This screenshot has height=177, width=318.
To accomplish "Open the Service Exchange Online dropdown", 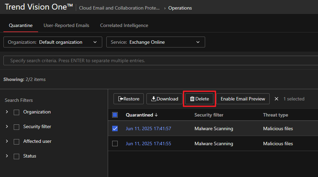I will [156, 42].
